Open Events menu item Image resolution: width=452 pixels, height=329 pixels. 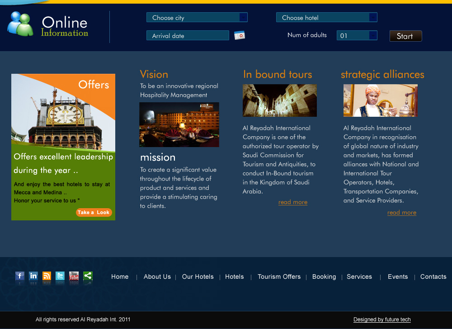point(398,277)
